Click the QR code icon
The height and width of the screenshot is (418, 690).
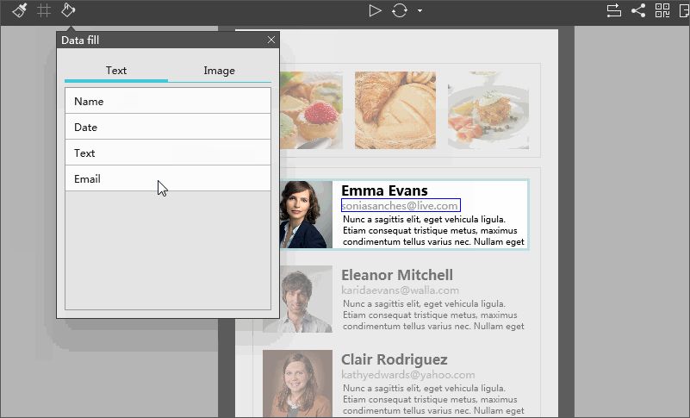click(662, 10)
